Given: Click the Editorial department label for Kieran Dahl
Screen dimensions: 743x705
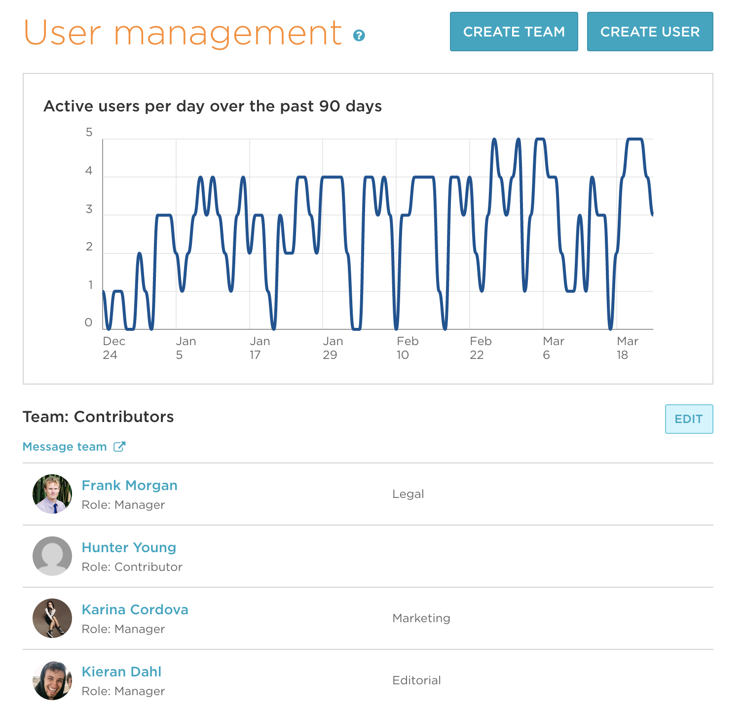Looking at the screenshot, I should [x=416, y=680].
